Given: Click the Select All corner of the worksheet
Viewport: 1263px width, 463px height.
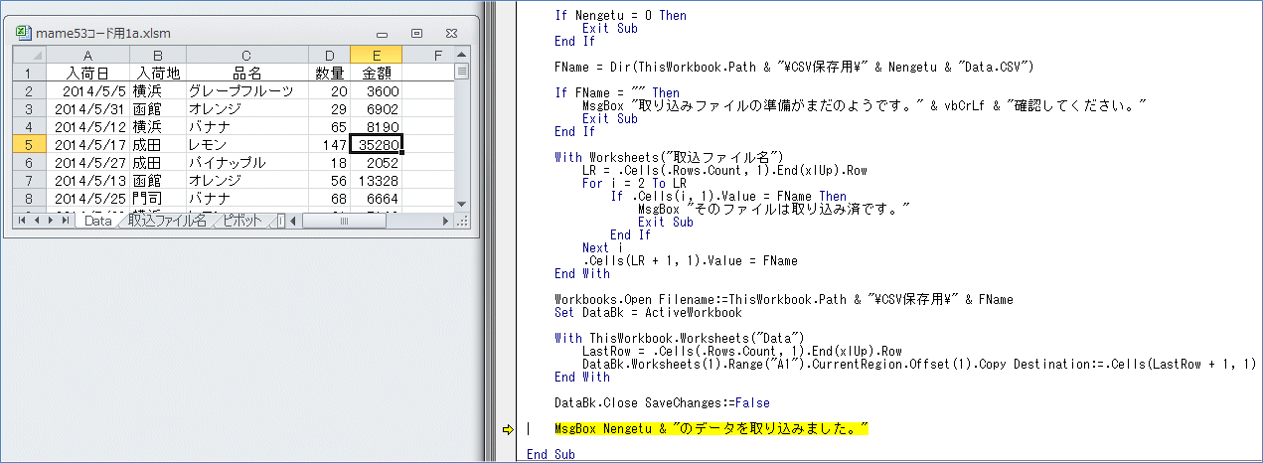Looking at the screenshot, I should coord(28,55).
